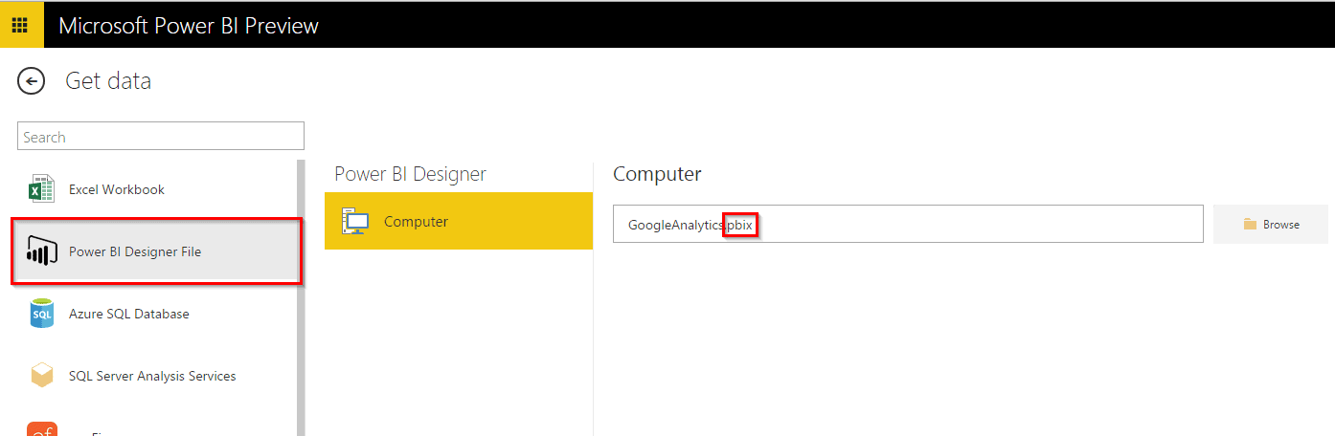The image size is (1335, 436).
Task: Click the Search input box
Action: pos(161,137)
